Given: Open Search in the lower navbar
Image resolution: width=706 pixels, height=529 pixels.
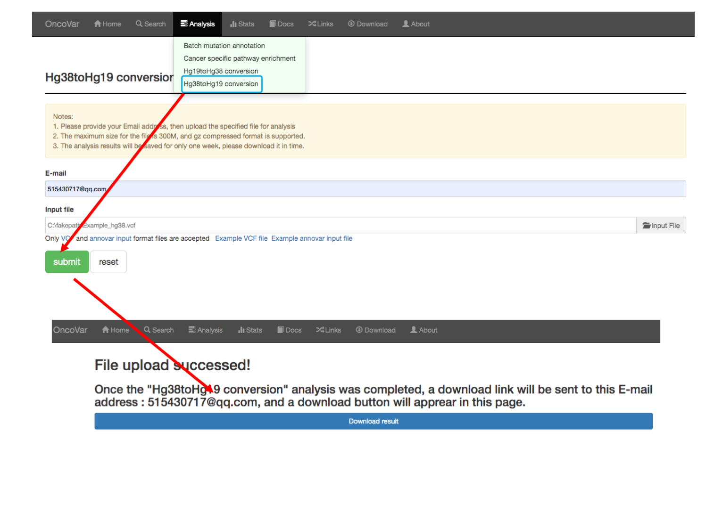Looking at the screenshot, I should (159, 330).
